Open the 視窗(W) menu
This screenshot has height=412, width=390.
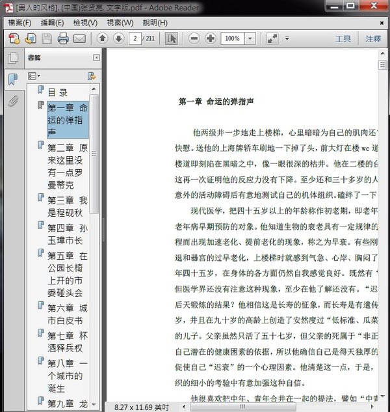[120, 23]
